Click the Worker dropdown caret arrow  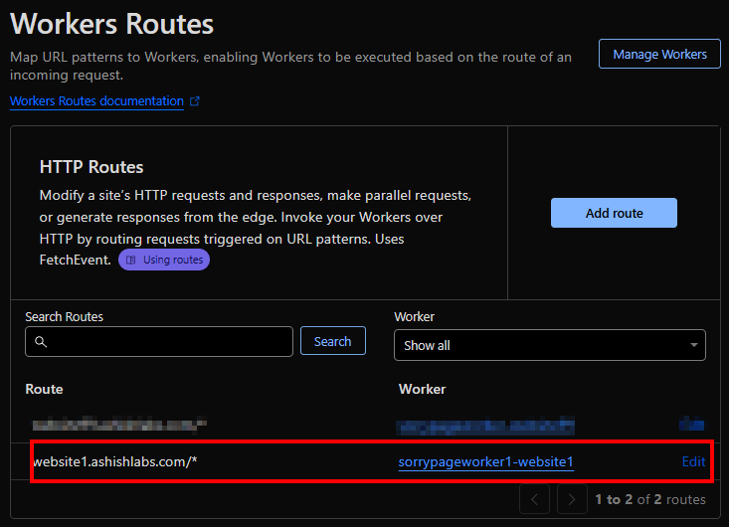[693, 345]
